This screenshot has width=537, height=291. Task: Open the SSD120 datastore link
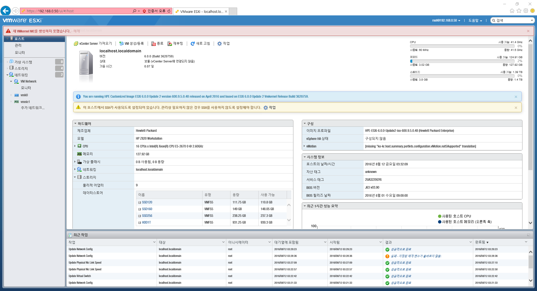click(x=147, y=202)
